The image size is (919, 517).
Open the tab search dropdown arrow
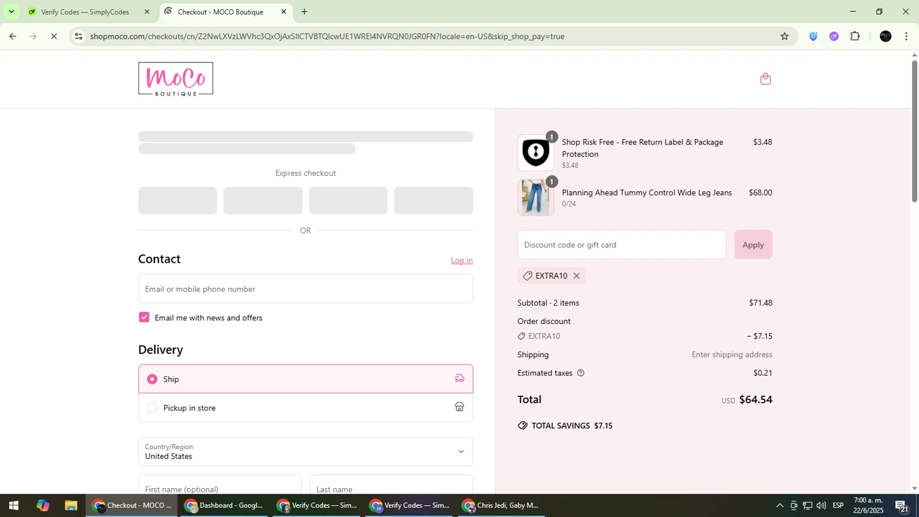click(x=11, y=12)
